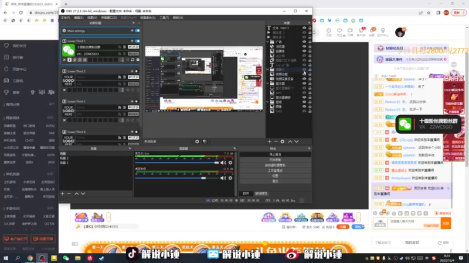Click the WeChat logo in Lower Third 1
Image resolution: width=469 pixels, height=263 pixels.
tap(69, 50)
